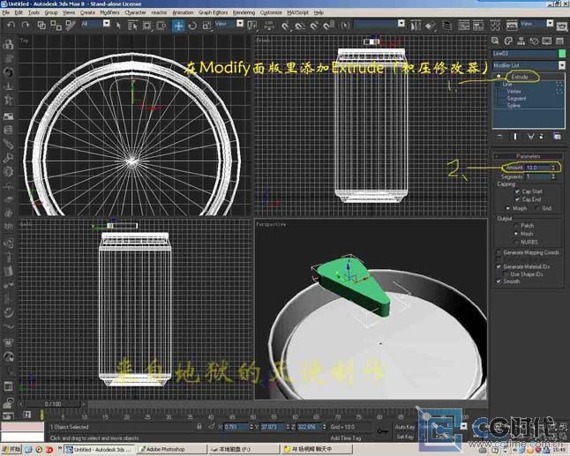This screenshot has height=456, width=570.
Task: Open the Schematic View icon
Action: (478, 26)
